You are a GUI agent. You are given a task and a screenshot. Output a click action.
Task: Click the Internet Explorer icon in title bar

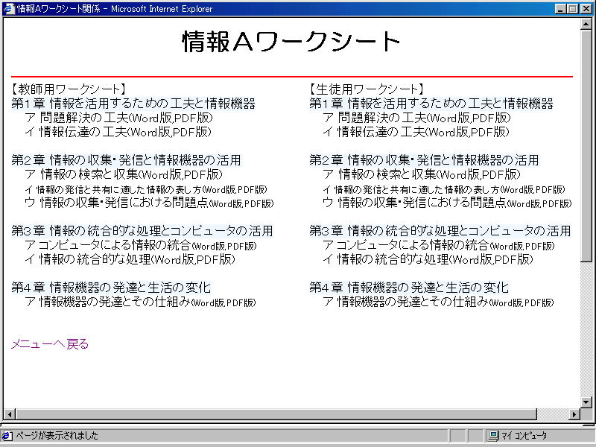click(x=8, y=8)
